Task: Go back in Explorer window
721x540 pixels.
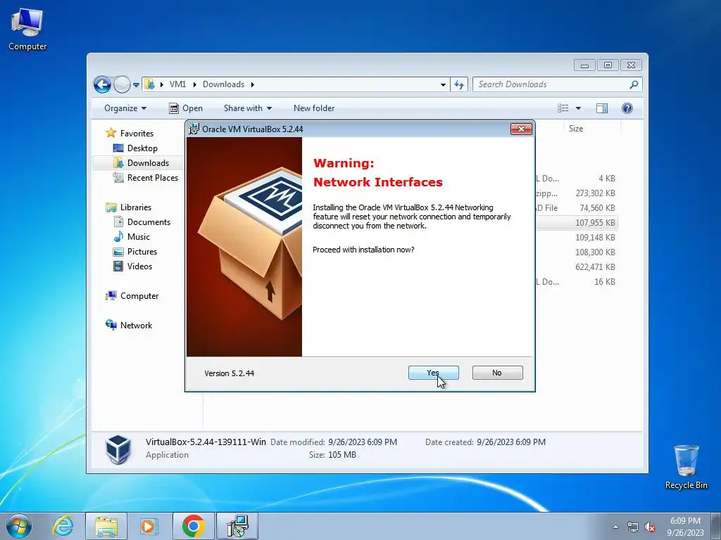Action: pyautogui.click(x=102, y=84)
